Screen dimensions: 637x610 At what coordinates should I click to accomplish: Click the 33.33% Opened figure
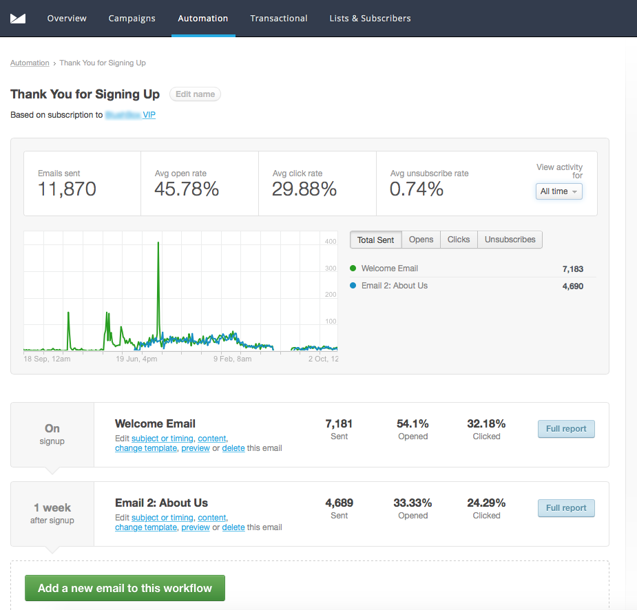coord(413,503)
